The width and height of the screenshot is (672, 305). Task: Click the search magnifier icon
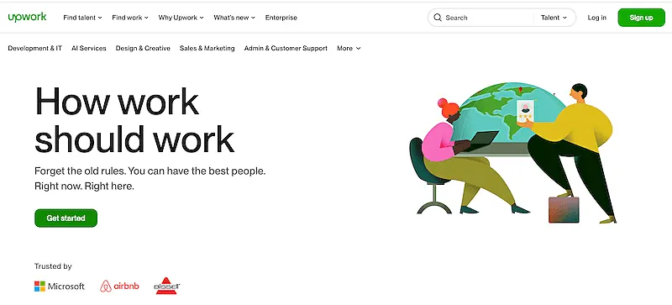[437, 18]
